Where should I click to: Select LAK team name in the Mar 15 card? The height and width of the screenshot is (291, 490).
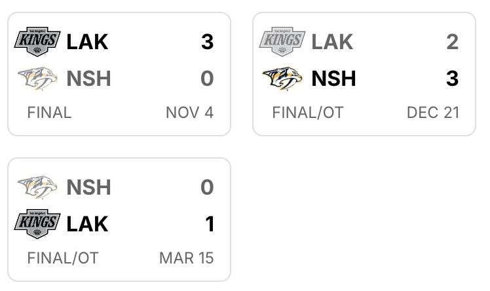click(x=87, y=224)
